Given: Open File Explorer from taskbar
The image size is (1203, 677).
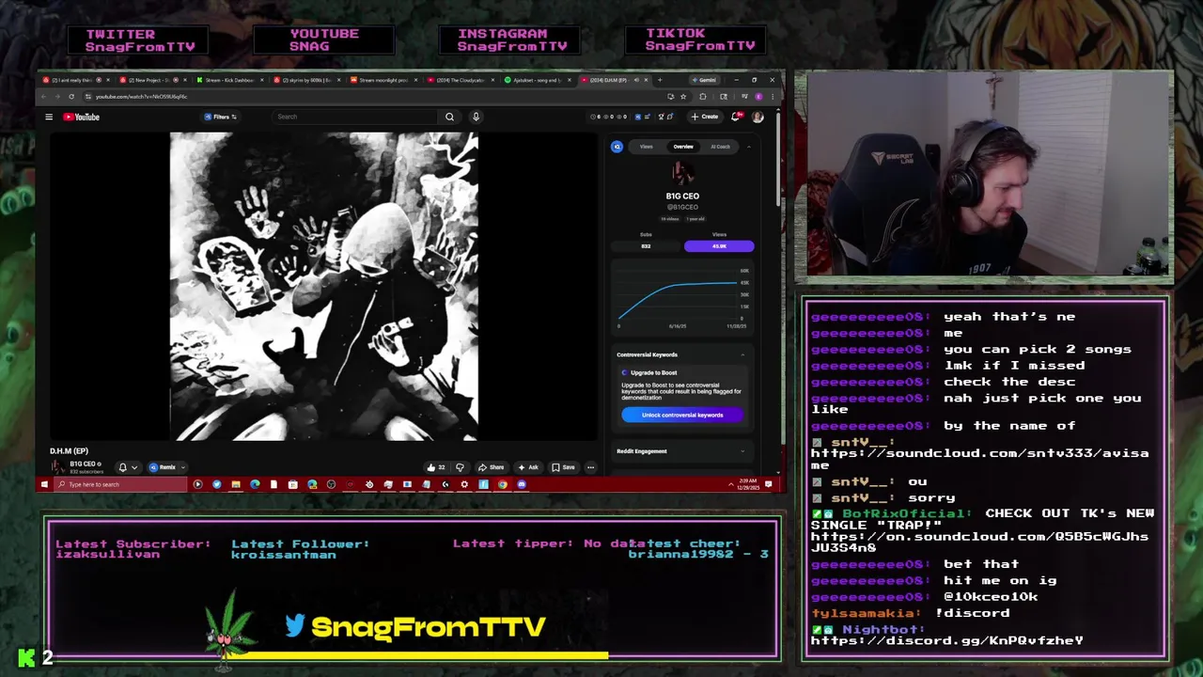Looking at the screenshot, I should (x=236, y=484).
